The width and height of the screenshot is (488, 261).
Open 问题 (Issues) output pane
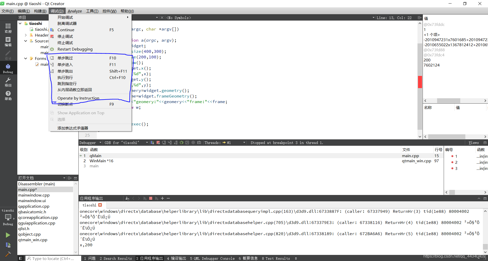pyautogui.click(x=90, y=258)
